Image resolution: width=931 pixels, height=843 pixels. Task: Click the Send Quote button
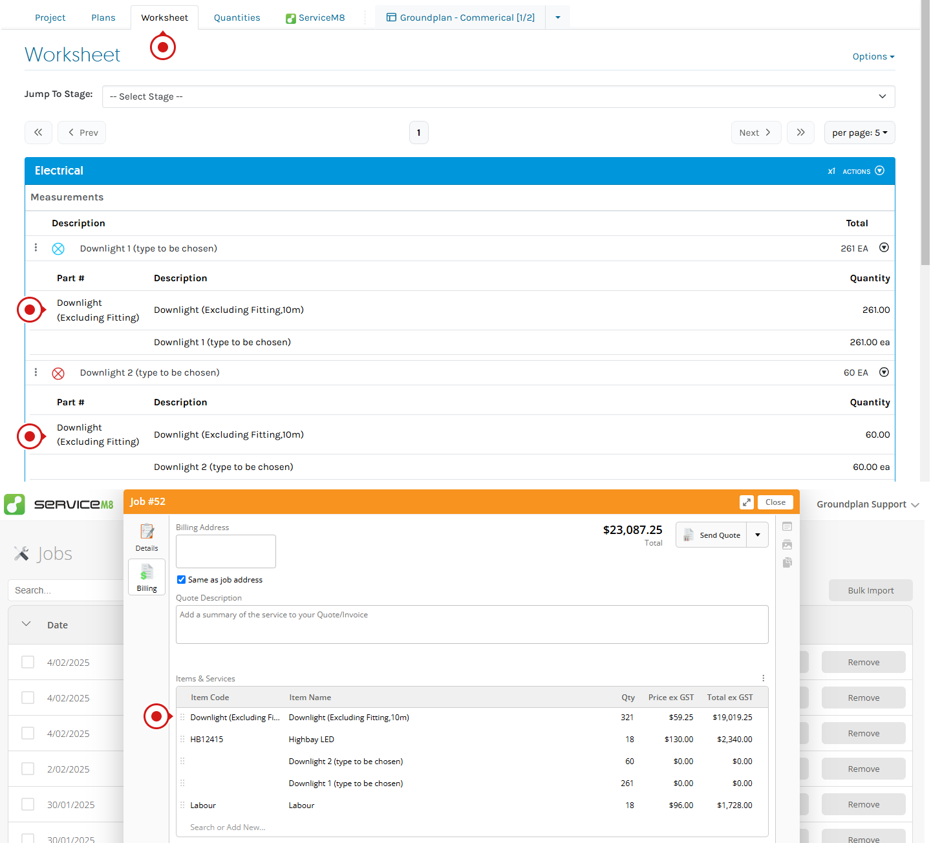pos(711,535)
